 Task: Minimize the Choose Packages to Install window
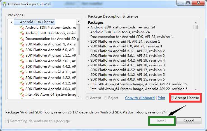[x=180, y=3]
